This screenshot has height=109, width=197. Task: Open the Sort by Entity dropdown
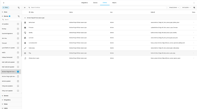(186, 7)
